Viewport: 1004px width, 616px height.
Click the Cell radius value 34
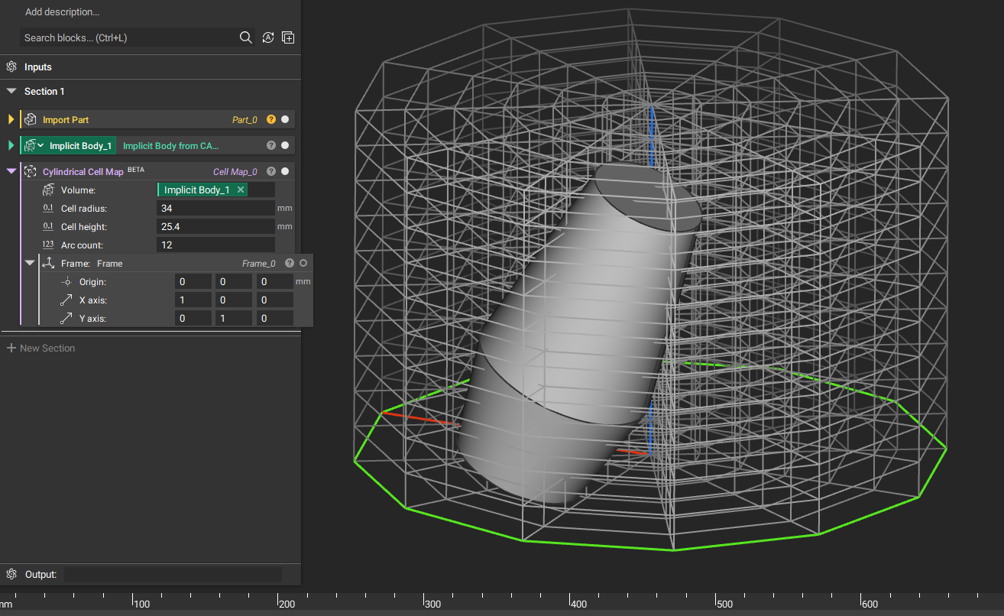215,209
